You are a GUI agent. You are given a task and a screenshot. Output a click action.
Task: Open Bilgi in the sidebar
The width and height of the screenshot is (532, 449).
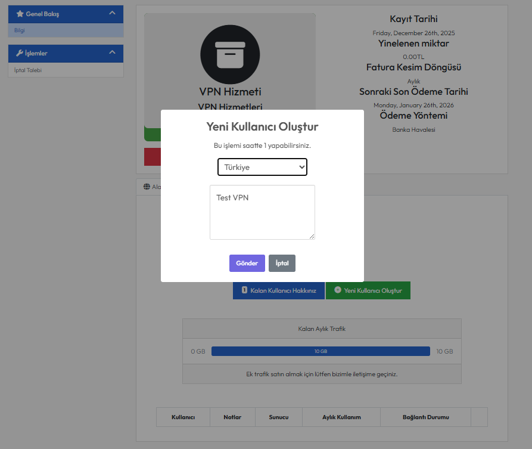click(x=20, y=30)
